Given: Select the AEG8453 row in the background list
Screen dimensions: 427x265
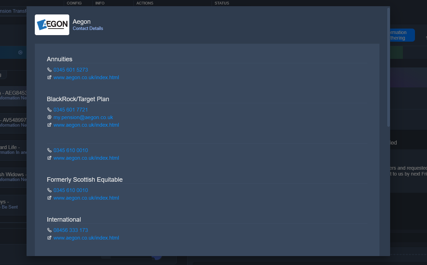Looking at the screenshot, I should point(13,95).
